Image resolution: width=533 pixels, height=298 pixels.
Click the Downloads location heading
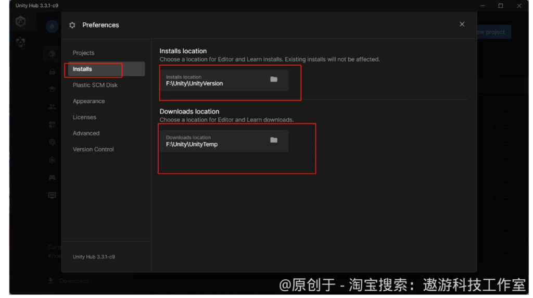[x=189, y=111]
